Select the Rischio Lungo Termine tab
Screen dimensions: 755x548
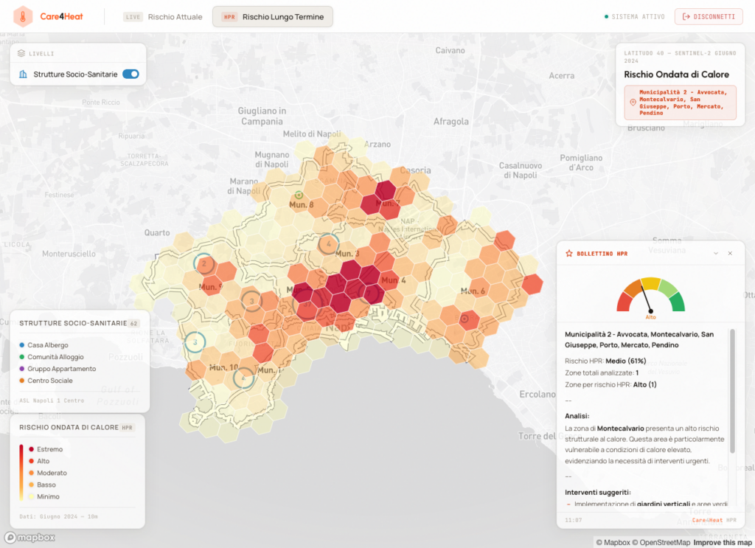point(273,17)
